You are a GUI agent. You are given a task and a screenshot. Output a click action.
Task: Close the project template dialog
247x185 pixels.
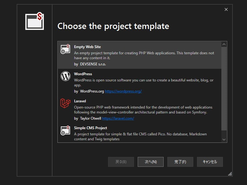[226, 10]
